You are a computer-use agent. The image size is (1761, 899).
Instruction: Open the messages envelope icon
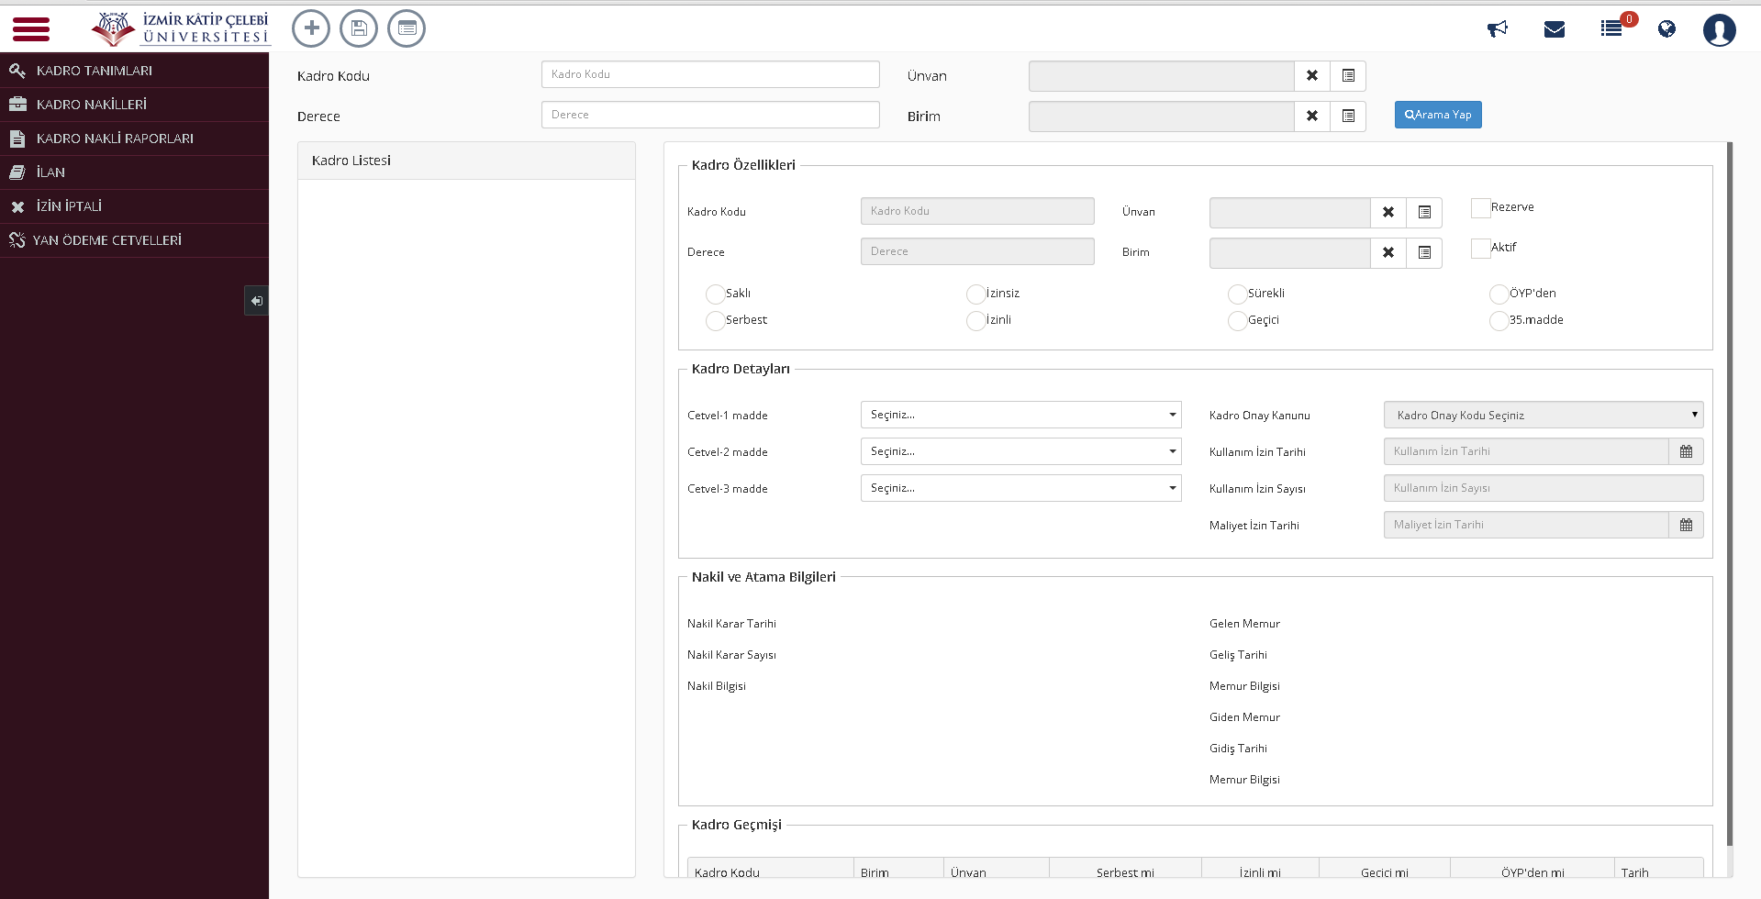pyautogui.click(x=1555, y=29)
